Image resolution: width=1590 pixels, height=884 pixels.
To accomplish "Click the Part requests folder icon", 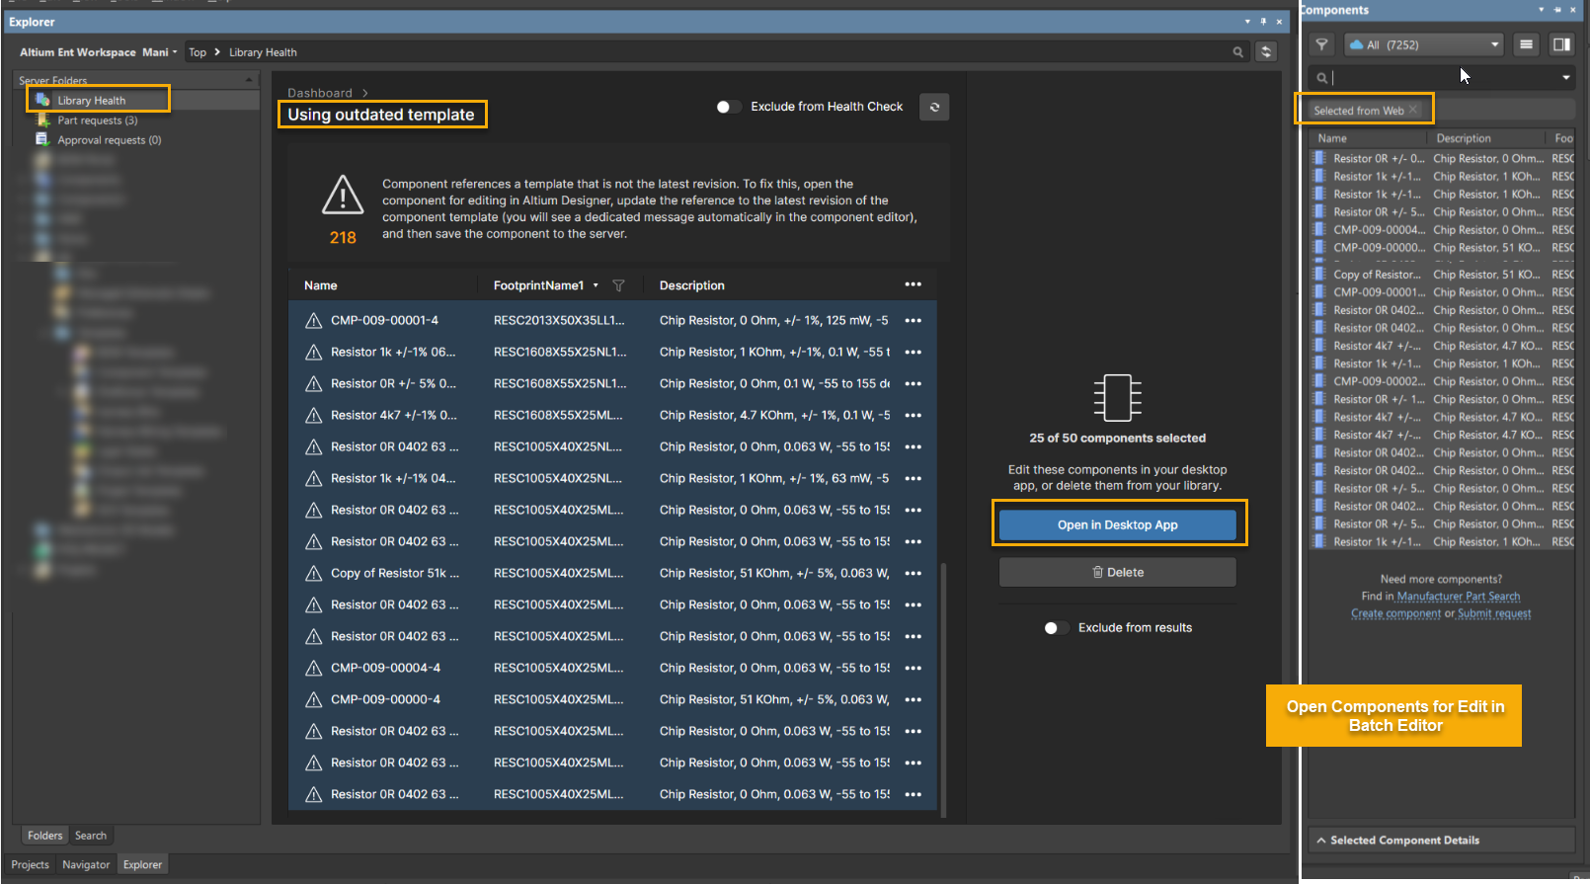I will pos(42,120).
